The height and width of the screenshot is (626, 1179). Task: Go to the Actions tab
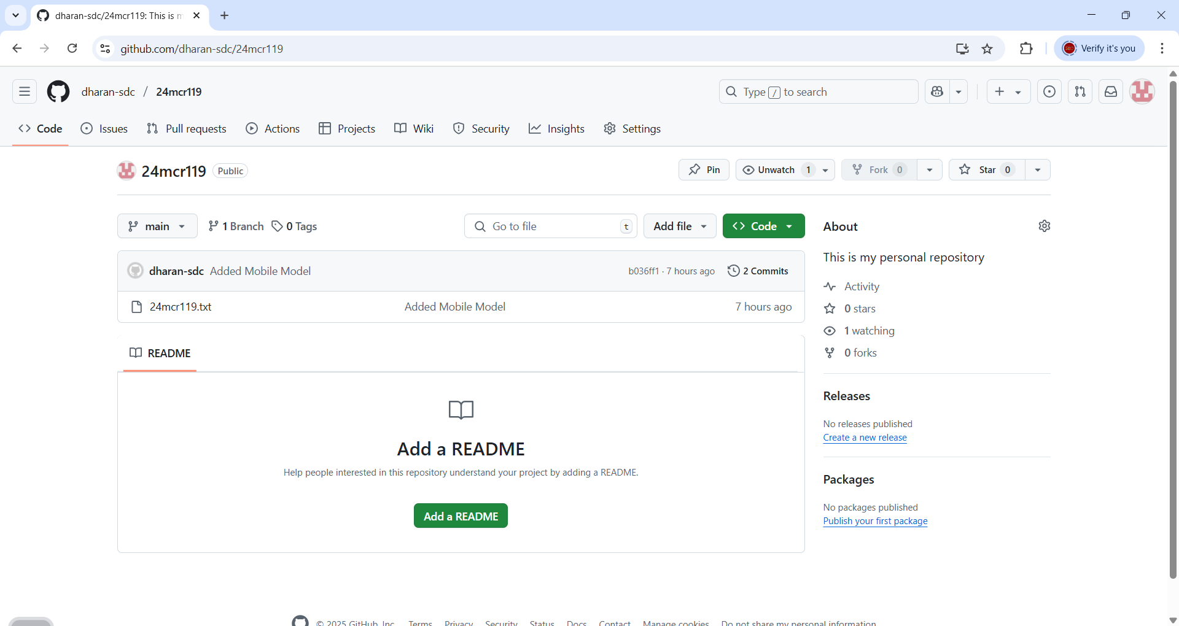(x=273, y=128)
